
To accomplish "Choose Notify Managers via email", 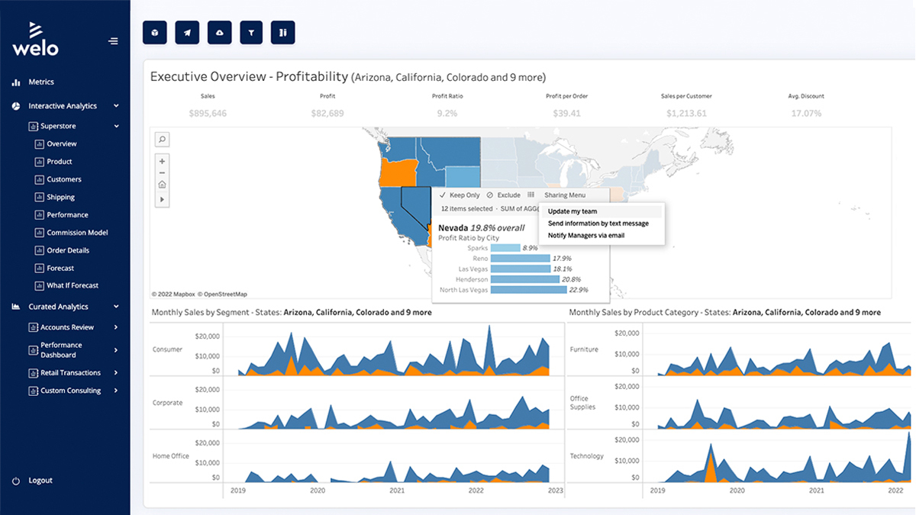I will (x=586, y=235).
